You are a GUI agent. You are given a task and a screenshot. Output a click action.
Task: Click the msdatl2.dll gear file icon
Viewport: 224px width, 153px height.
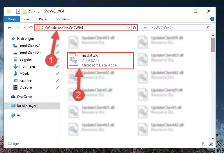click(x=73, y=60)
